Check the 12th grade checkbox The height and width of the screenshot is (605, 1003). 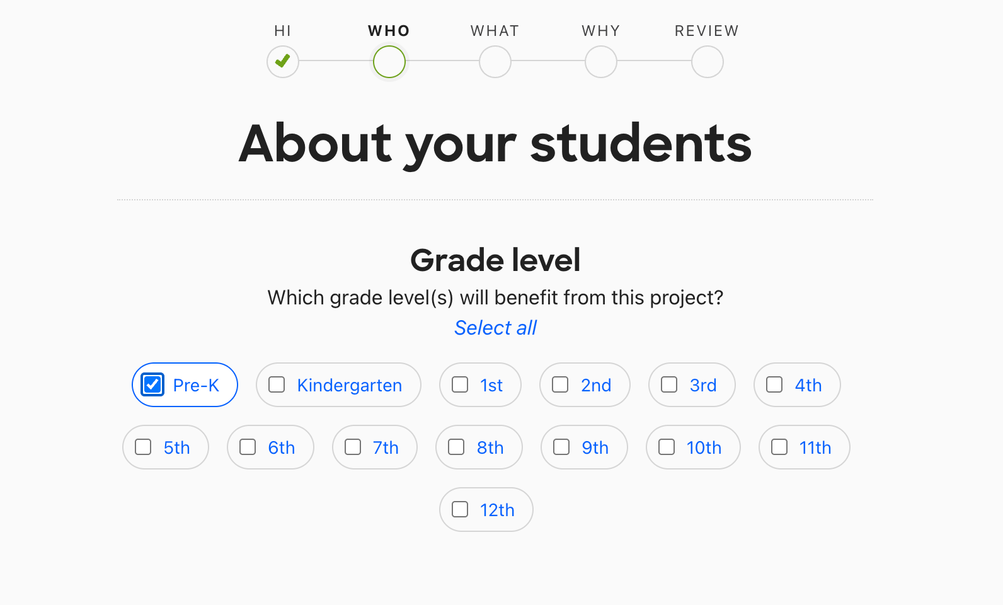pos(461,509)
